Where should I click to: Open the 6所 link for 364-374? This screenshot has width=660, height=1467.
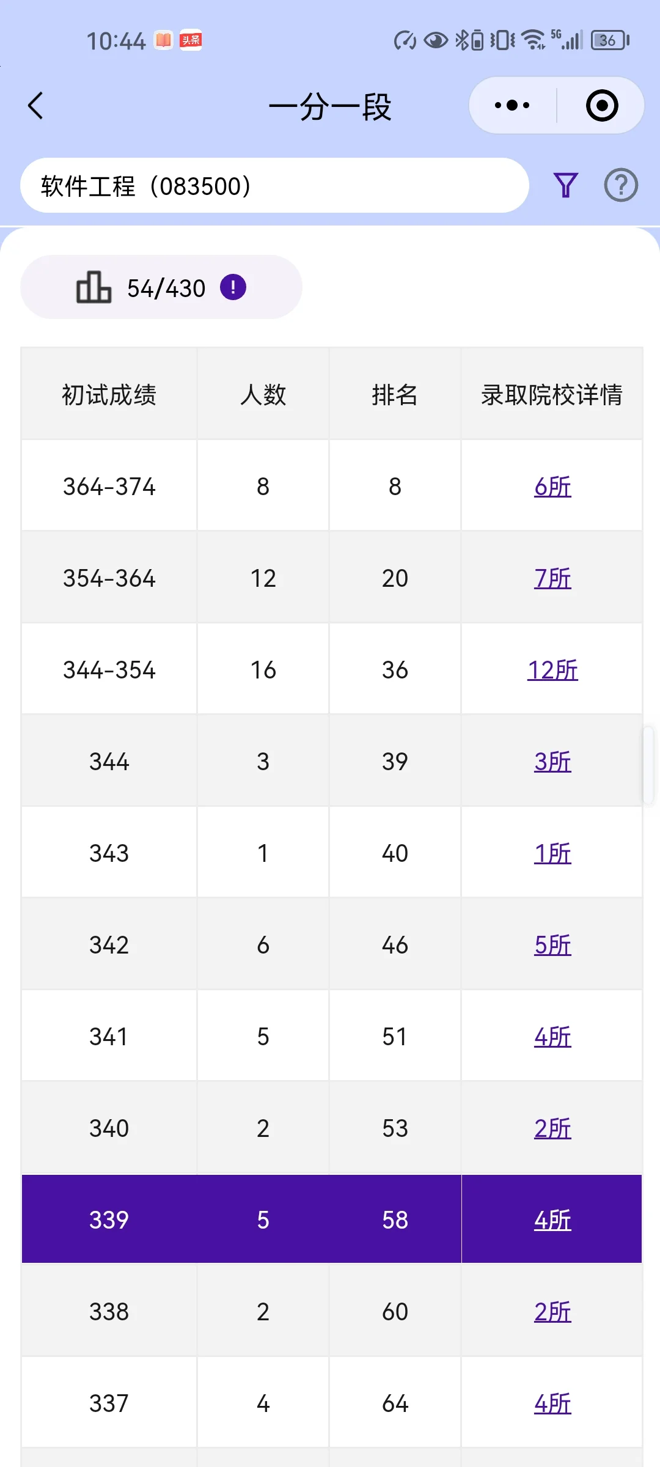[552, 487]
